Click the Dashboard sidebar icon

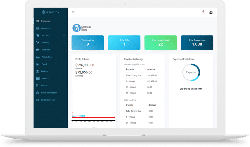[x=37, y=21]
